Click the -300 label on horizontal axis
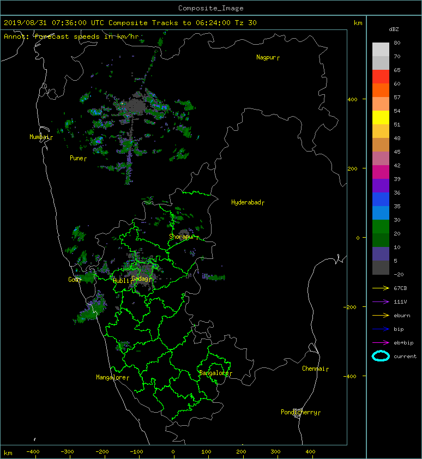 click(67, 452)
